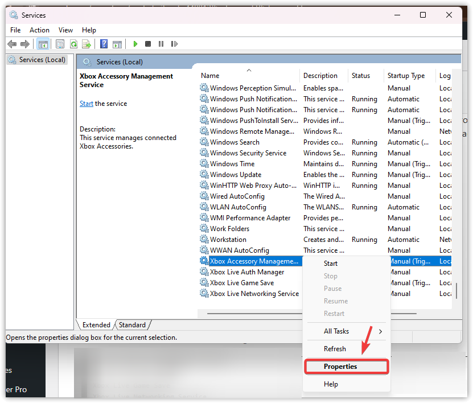Switch to the Extended tab
Viewport: 473px width, 403px height.
pyautogui.click(x=96, y=324)
